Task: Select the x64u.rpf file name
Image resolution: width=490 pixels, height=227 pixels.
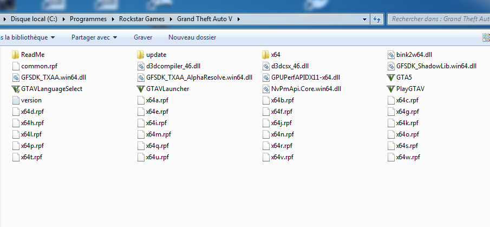Action: 158,157
